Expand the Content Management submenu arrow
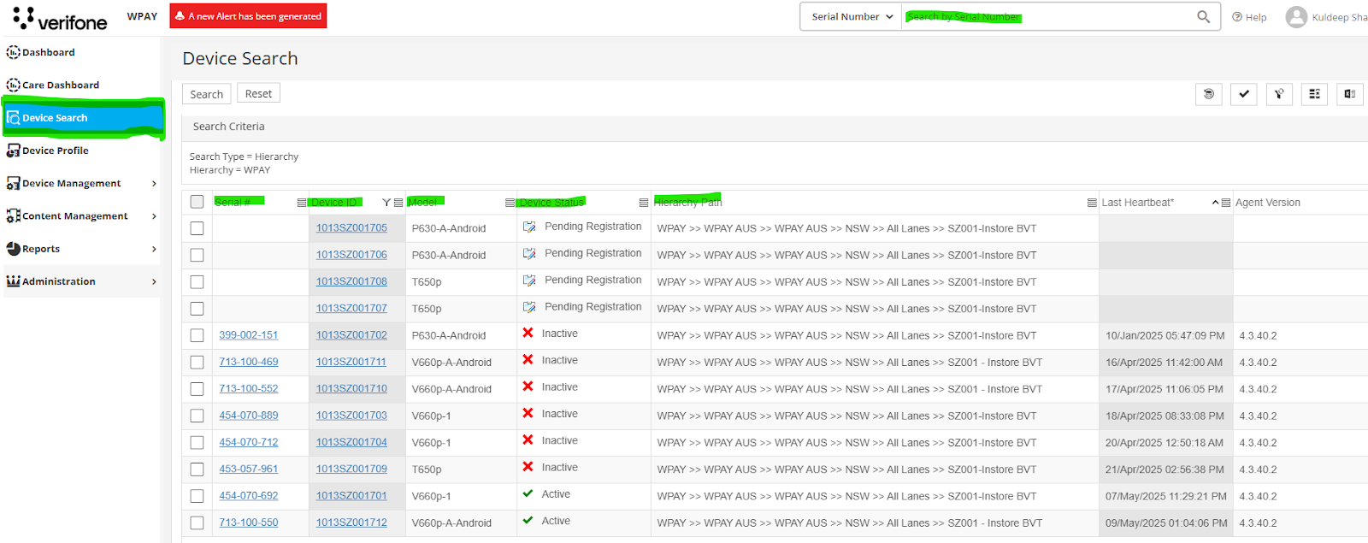 (154, 216)
